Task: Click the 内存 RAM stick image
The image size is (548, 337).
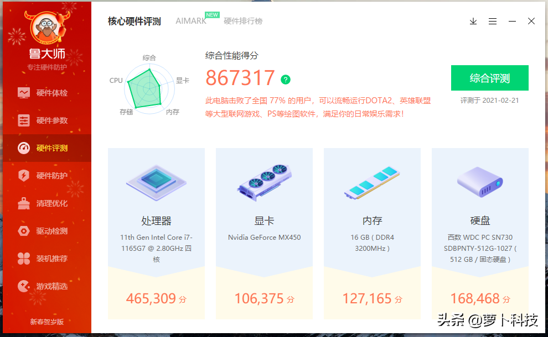Action: (372, 182)
